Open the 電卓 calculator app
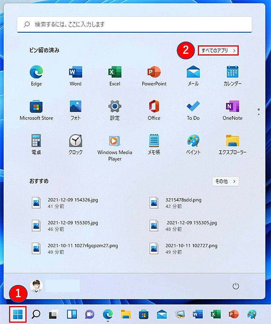This screenshot has height=324, width=271. pyautogui.click(x=36, y=144)
